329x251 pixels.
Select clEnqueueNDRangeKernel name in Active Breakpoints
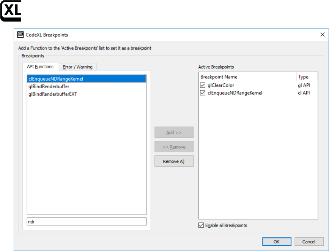tap(235, 93)
